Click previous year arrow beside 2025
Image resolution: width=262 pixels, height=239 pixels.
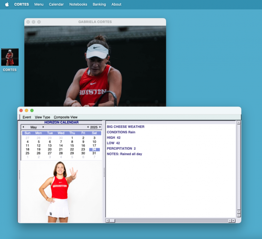pos(88,127)
